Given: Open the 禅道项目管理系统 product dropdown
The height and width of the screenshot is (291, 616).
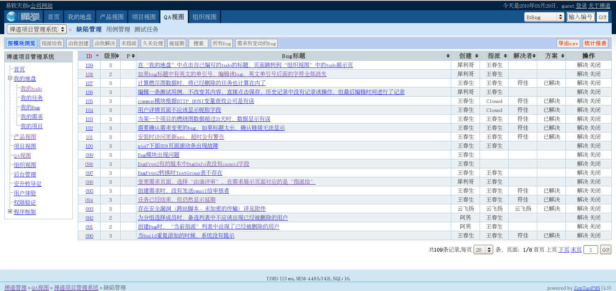Looking at the screenshot, I should click(37, 29).
